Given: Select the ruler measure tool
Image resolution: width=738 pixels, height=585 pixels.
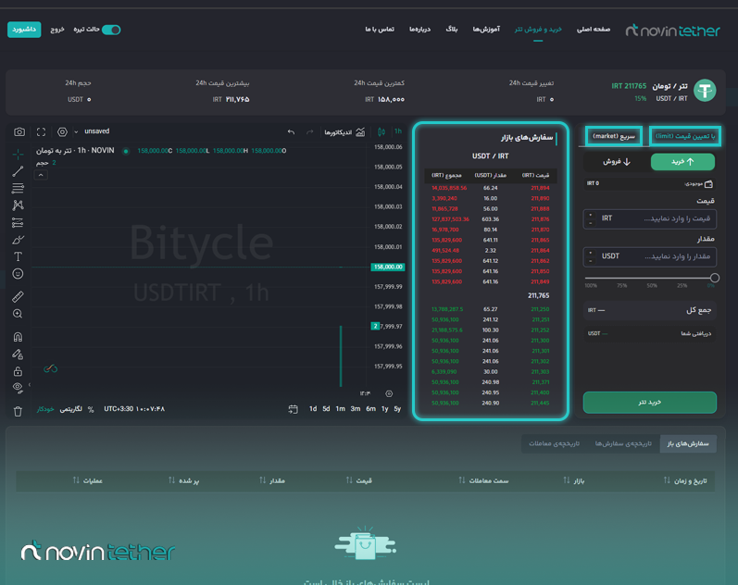Looking at the screenshot, I should (x=18, y=296).
